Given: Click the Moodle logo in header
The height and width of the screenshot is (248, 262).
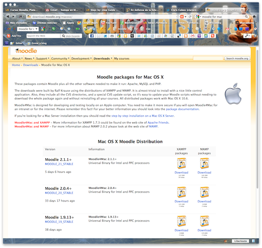Looking at the screenshot, I should point(26,51).
